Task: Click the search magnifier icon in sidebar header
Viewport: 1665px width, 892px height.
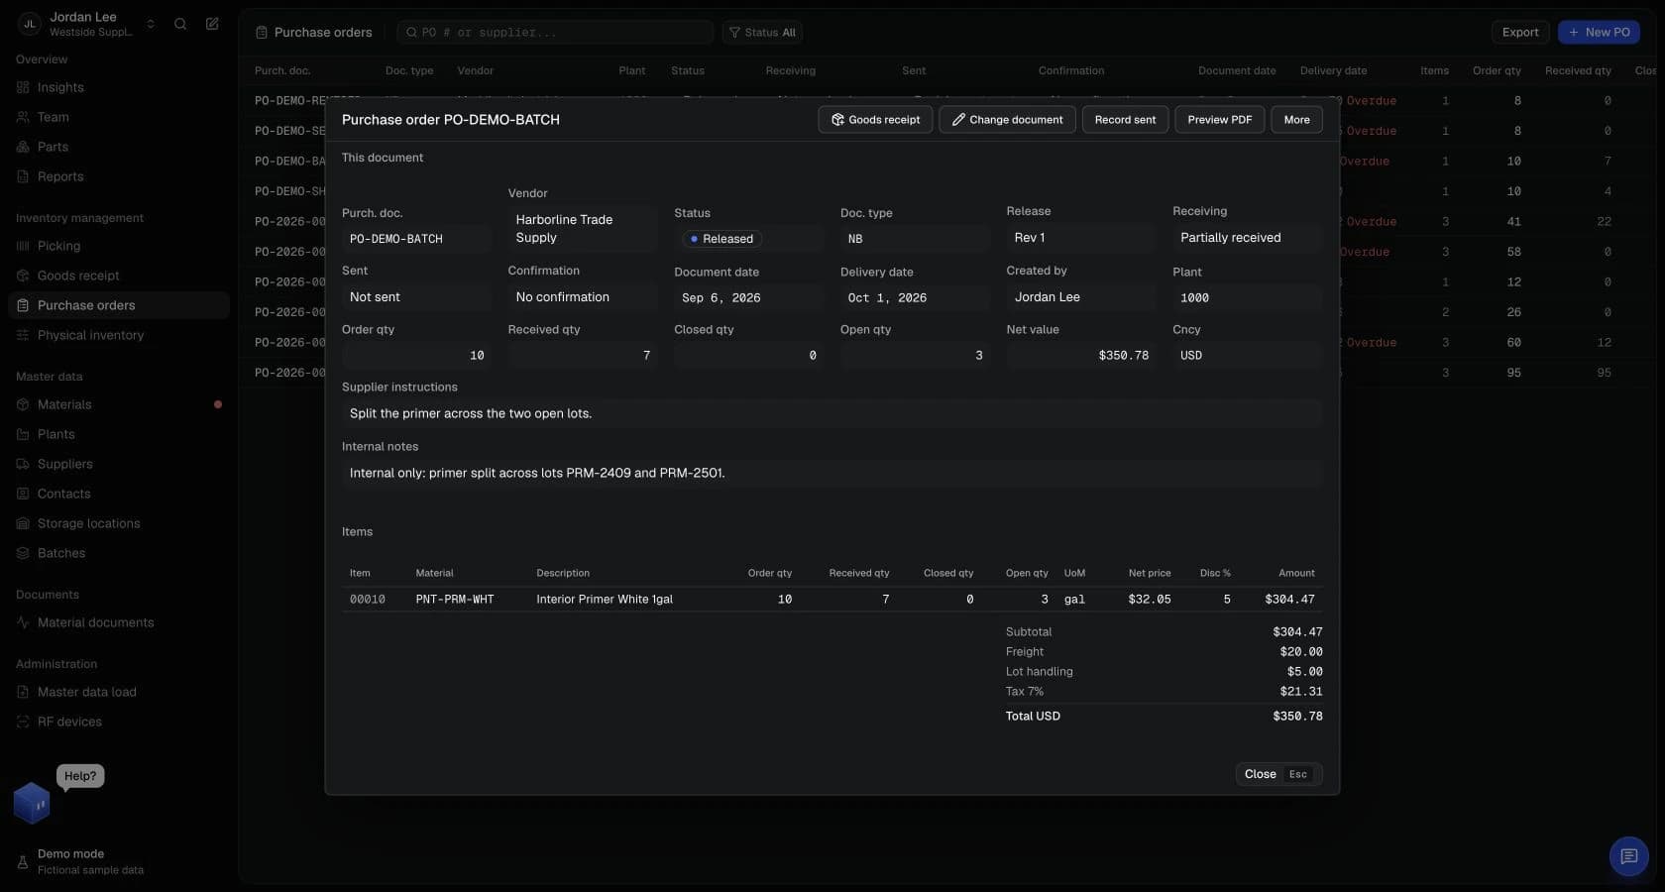Action: 180,24
